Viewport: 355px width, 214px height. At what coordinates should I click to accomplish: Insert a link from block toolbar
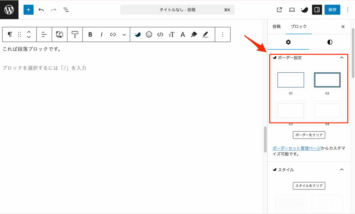click(113, 35)
